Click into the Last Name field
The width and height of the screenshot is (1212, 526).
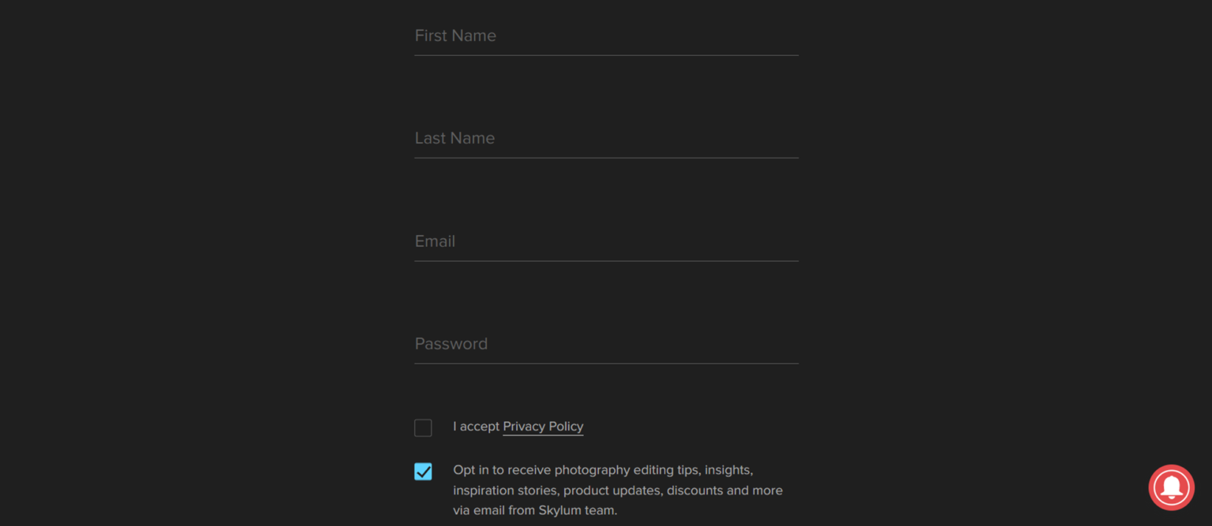pyautogui.click(x=606, y=139)
